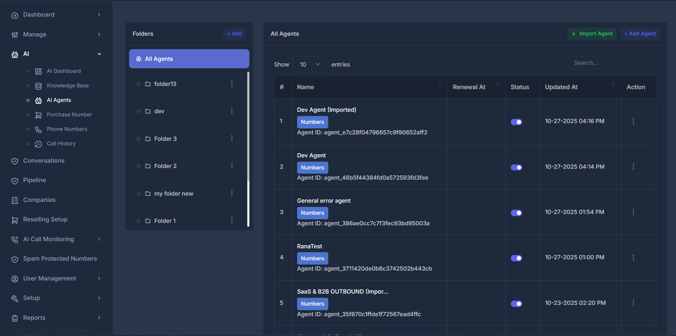Image resolution: width=676 pixels, height=336 pixels.
Task: Expand the Ai Call Monitoring chevron
Action: tap(99, 239)
